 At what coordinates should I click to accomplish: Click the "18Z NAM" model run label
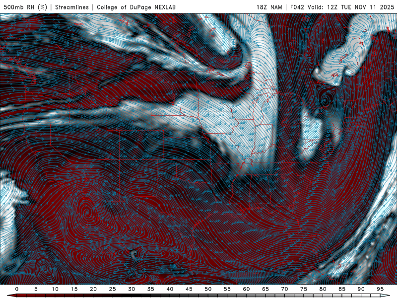tap(269, 7)
